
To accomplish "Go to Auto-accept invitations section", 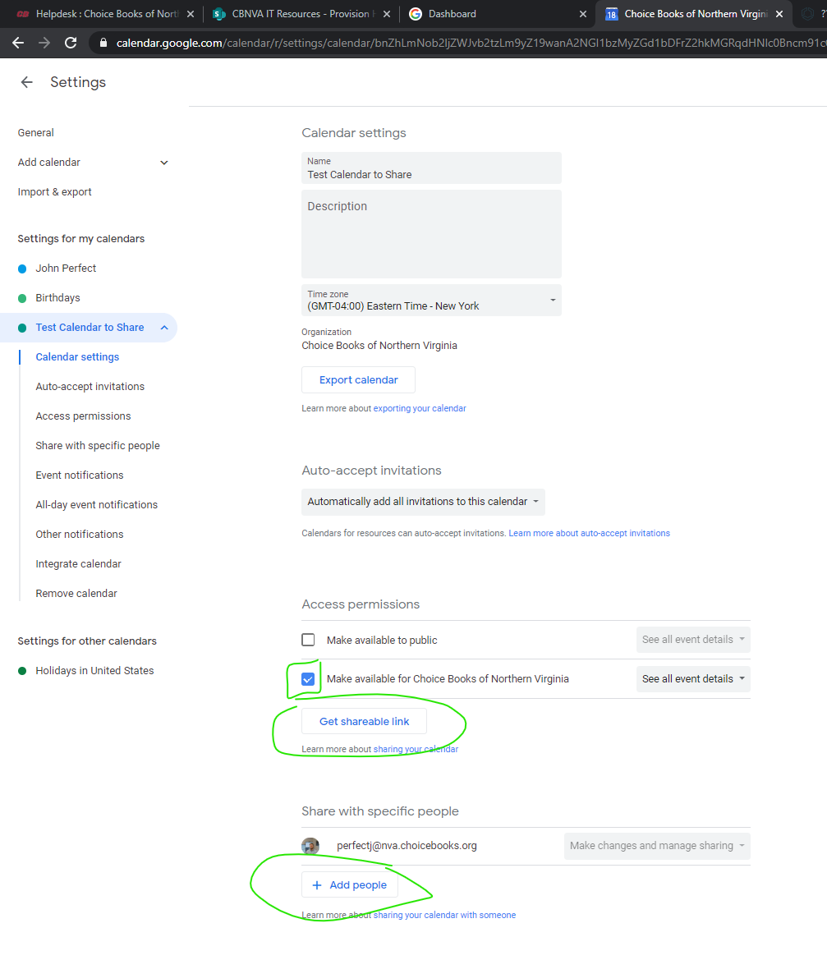I will 90,387.
